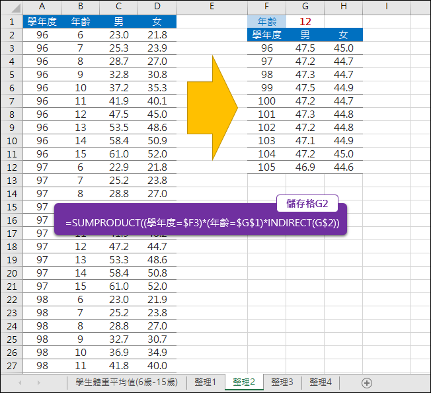Screen dimensions: 431x393
Task: Select row 1 header
Action: coord(11,21)
